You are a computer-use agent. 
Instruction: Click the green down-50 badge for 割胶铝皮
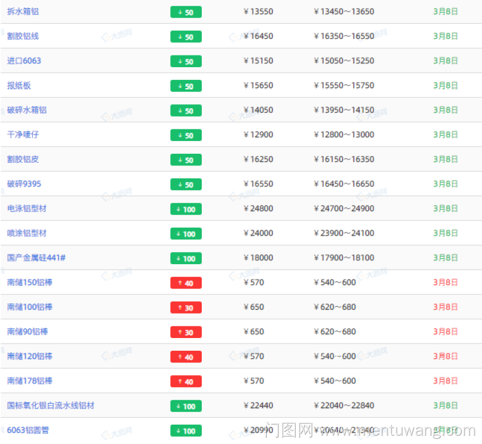[186, 160]
